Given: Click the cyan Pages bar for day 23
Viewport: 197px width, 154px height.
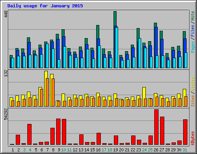Looking at the screenshot, I should click(140, 53).
